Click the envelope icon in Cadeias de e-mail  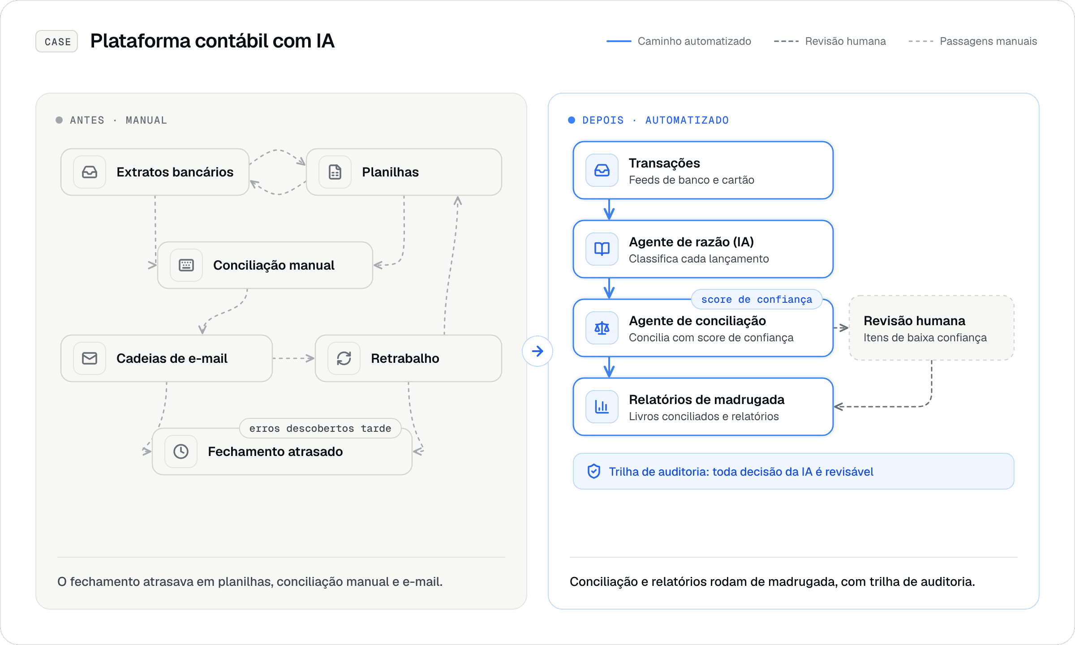tap(90, 358)
